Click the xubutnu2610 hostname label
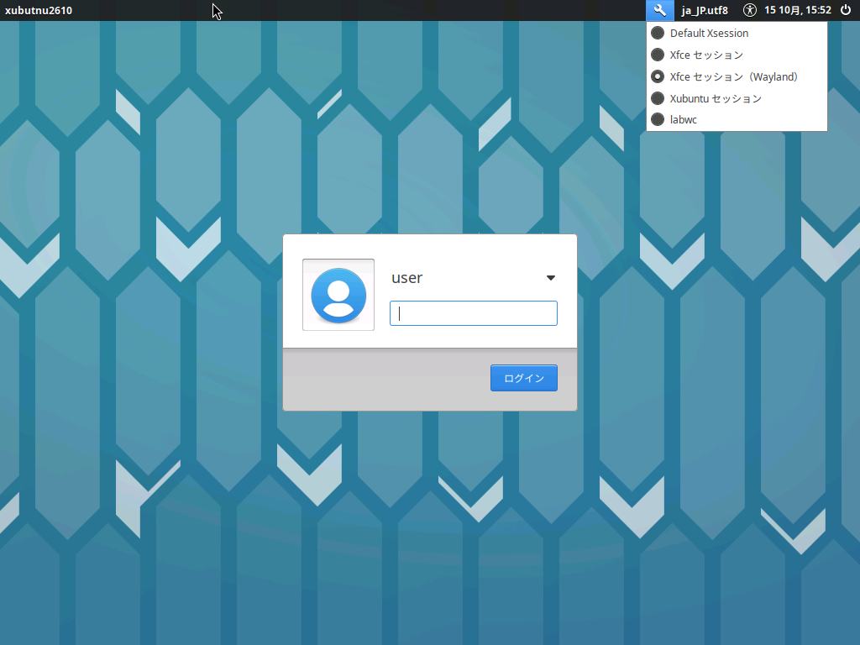This screenshot has width=860, height=645. tap(39, 10)
